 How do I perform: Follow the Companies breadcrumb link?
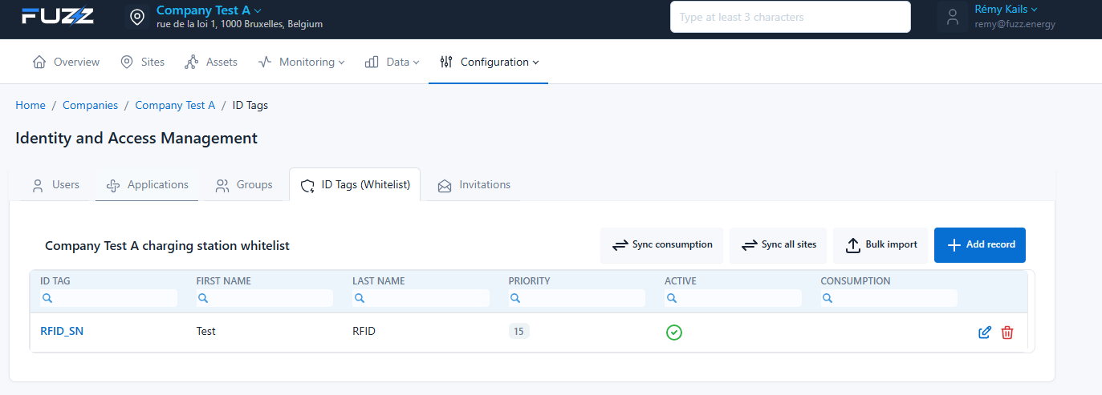pos(90,105)
